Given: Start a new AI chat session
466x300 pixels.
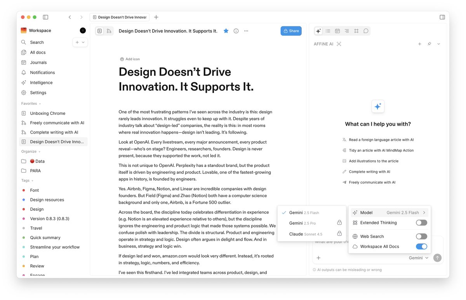Looking at the screenshot, I should (x=419, y=44).
